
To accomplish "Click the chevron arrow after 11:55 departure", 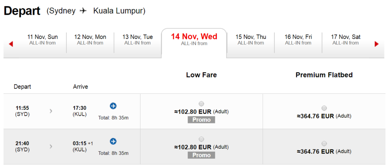I will click(51, 111).
